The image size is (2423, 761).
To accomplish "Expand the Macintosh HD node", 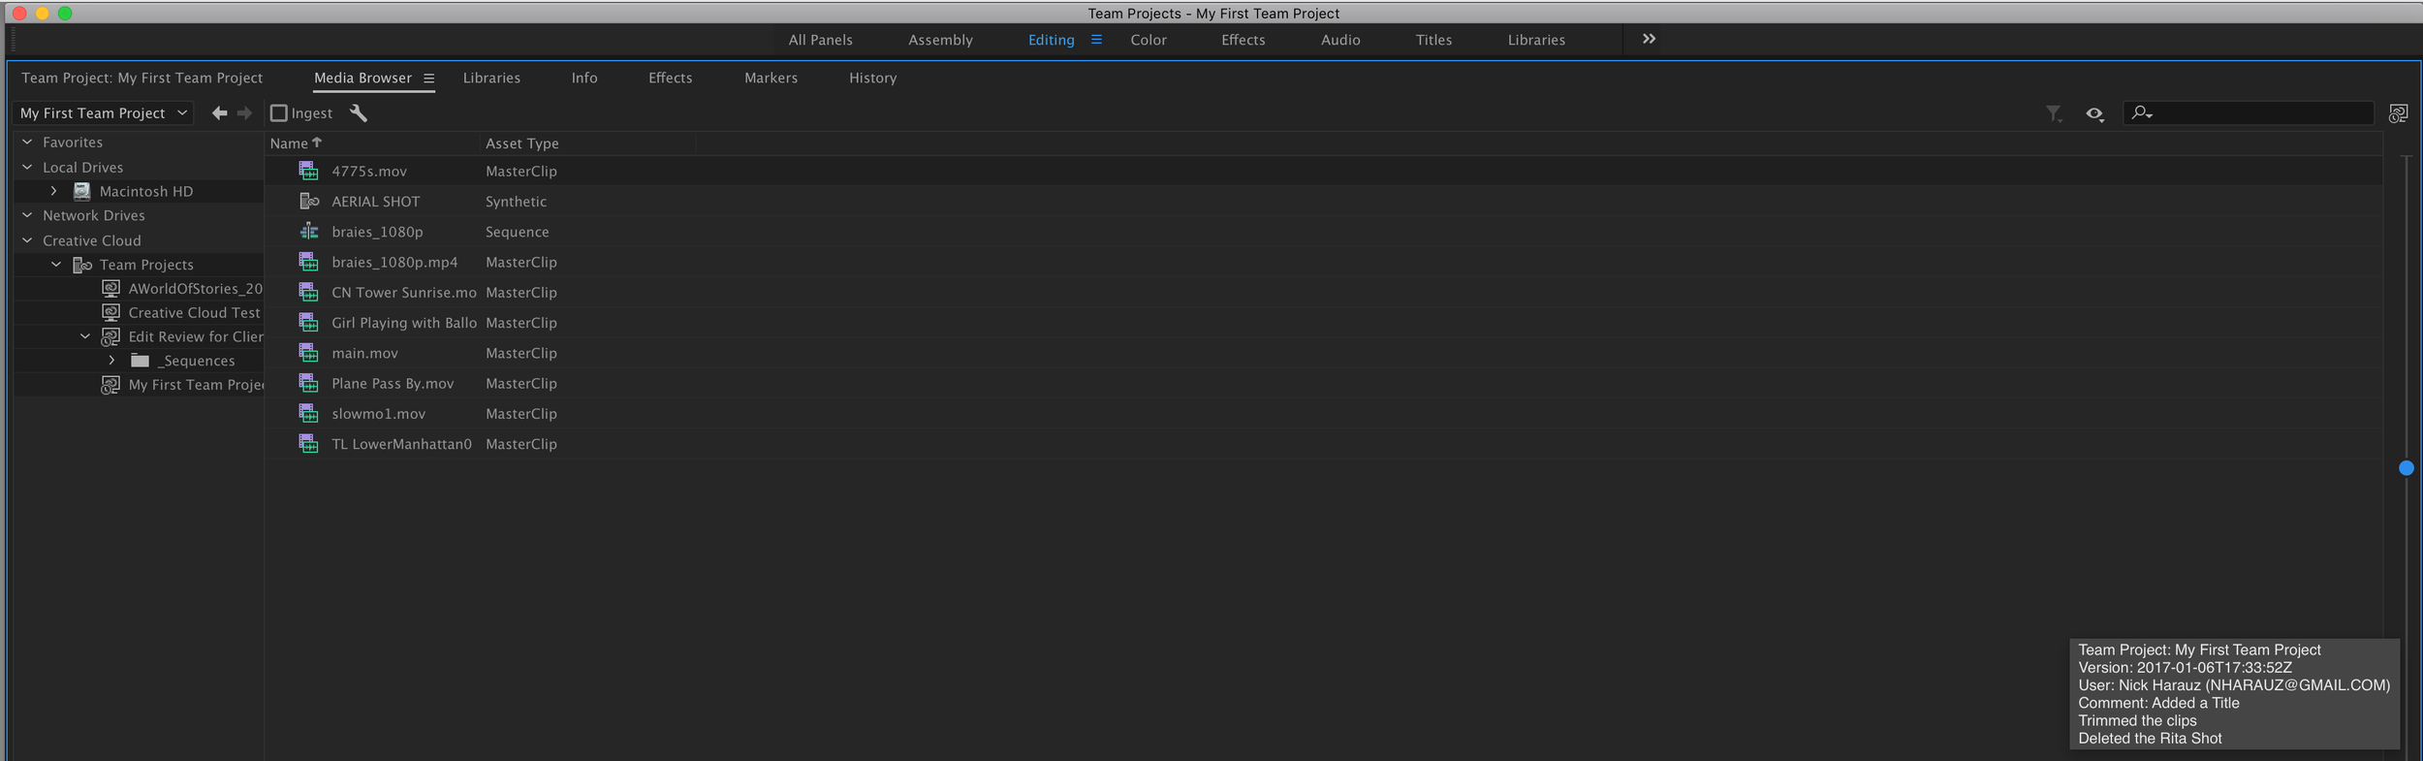I will (54, 191).
